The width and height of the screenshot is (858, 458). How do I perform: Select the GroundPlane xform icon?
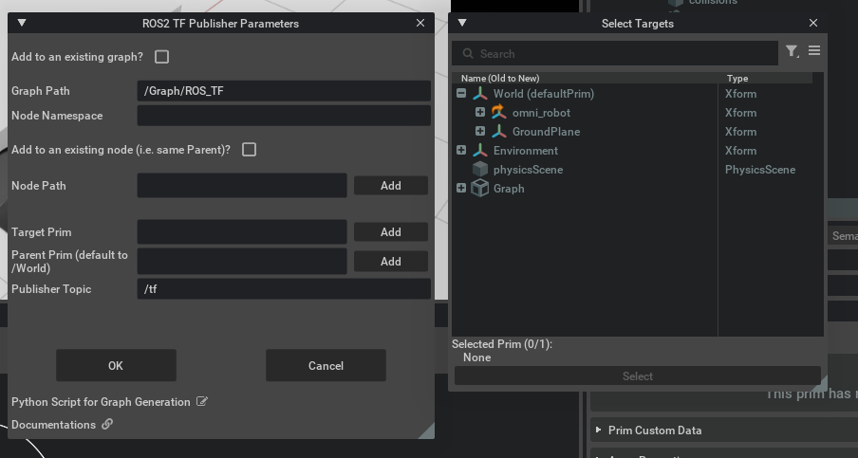(x=498, y=131)
